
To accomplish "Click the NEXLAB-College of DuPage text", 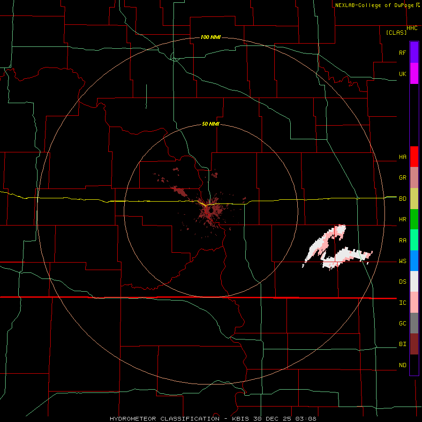I will pyautogui.click(x=375, y=5).
